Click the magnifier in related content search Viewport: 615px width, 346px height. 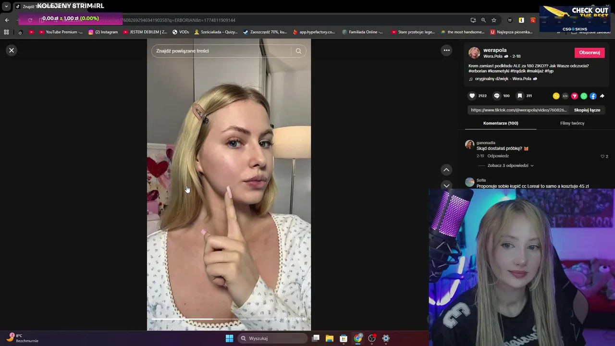[298, 51]
